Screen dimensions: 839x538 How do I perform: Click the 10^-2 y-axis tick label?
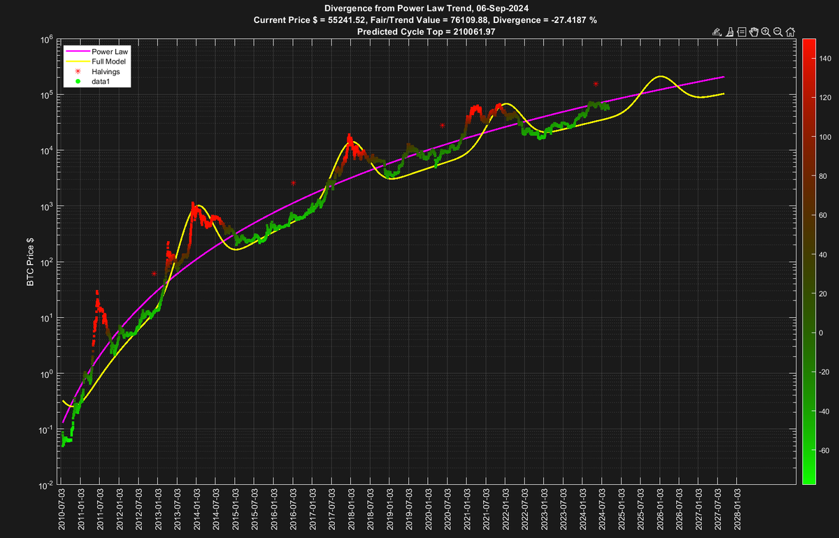point(45,486)
